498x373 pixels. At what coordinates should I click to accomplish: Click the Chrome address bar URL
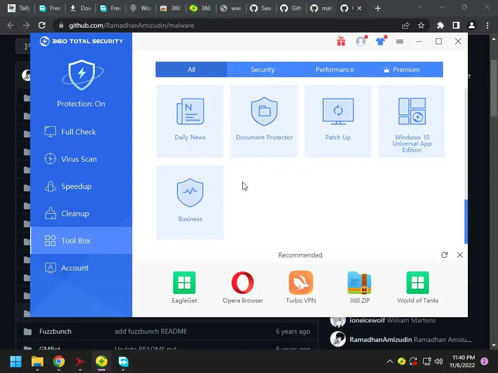[131, 25]
